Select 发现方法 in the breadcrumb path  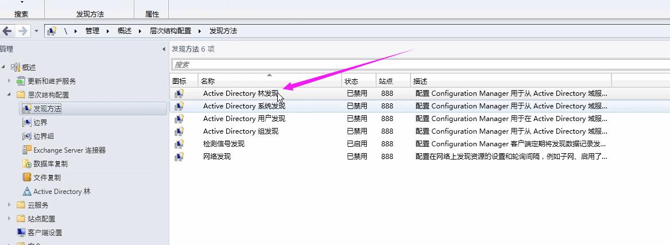click(223, 31)
